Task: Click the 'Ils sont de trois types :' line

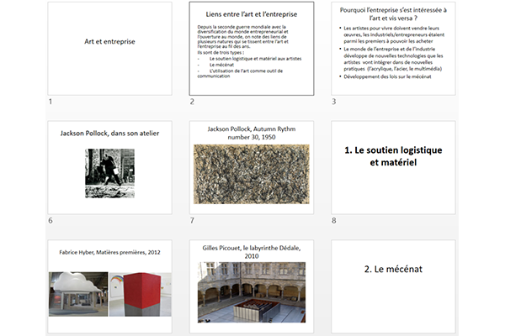Action: [x=221, y=52]
